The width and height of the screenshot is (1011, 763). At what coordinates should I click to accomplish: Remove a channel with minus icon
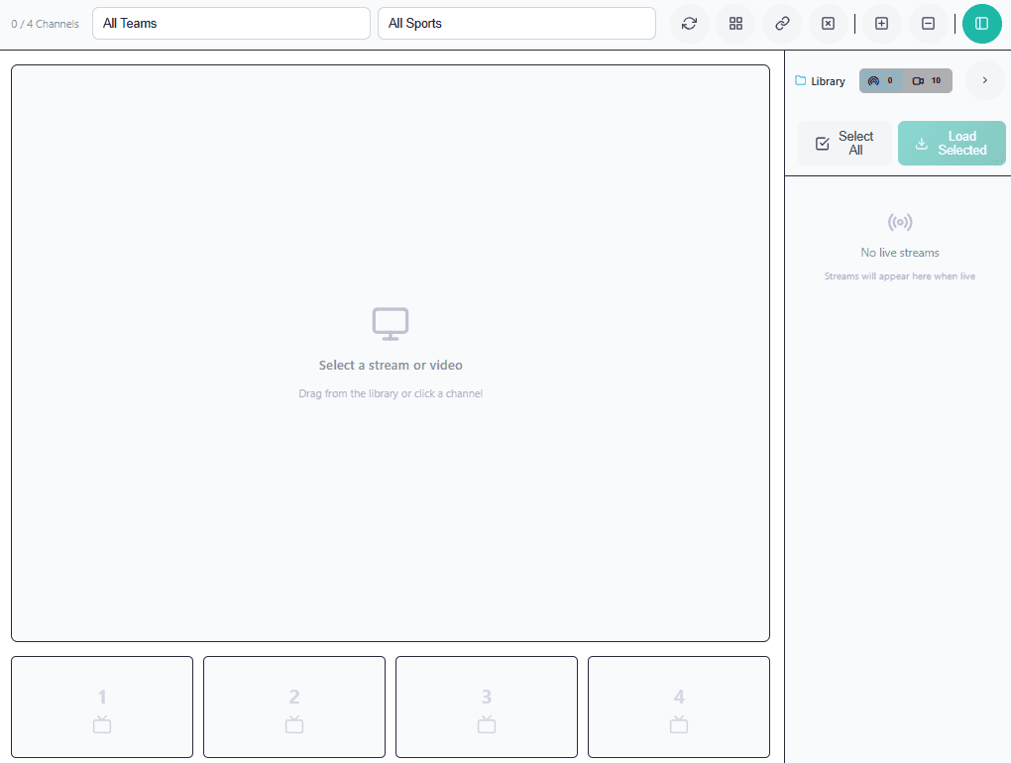coord(928,24)
